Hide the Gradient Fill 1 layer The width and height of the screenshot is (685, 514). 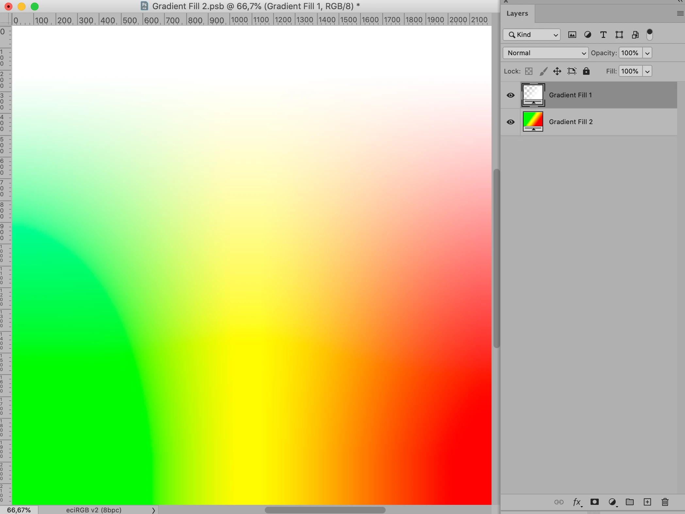pos(510,95)
